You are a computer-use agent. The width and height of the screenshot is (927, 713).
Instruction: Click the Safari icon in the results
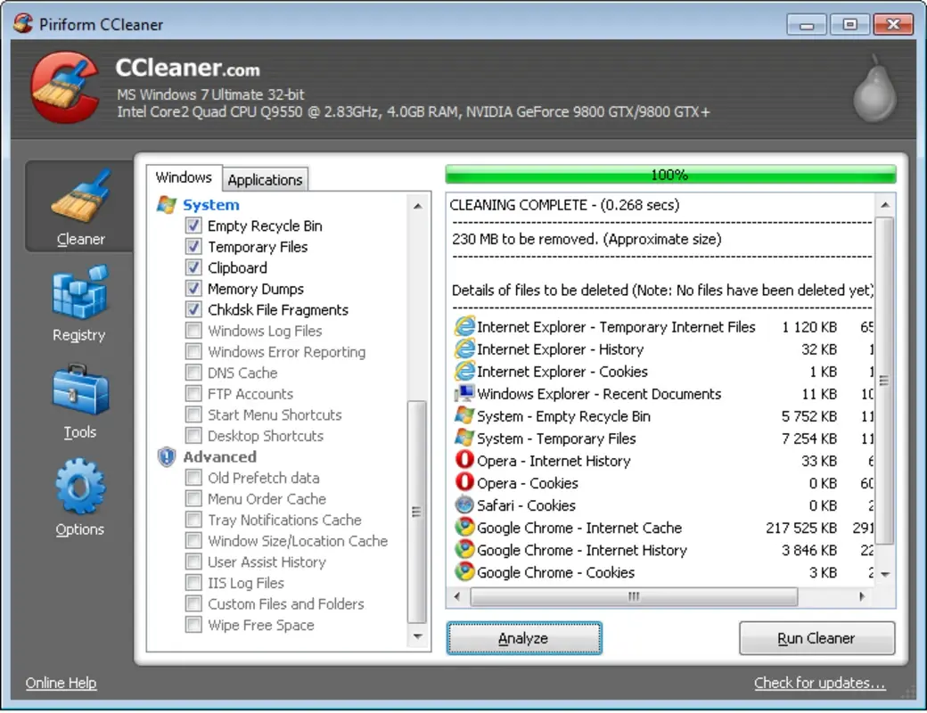tap(465, 505)
